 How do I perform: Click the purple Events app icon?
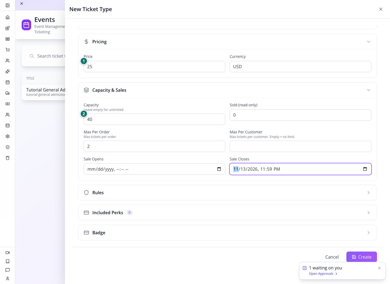26,25
